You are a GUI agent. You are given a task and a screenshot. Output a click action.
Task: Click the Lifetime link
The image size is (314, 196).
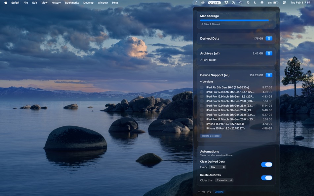(219, 192)
